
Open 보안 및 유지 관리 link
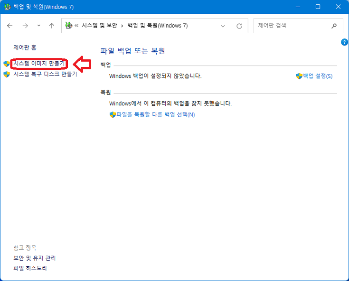coord(35,258)
